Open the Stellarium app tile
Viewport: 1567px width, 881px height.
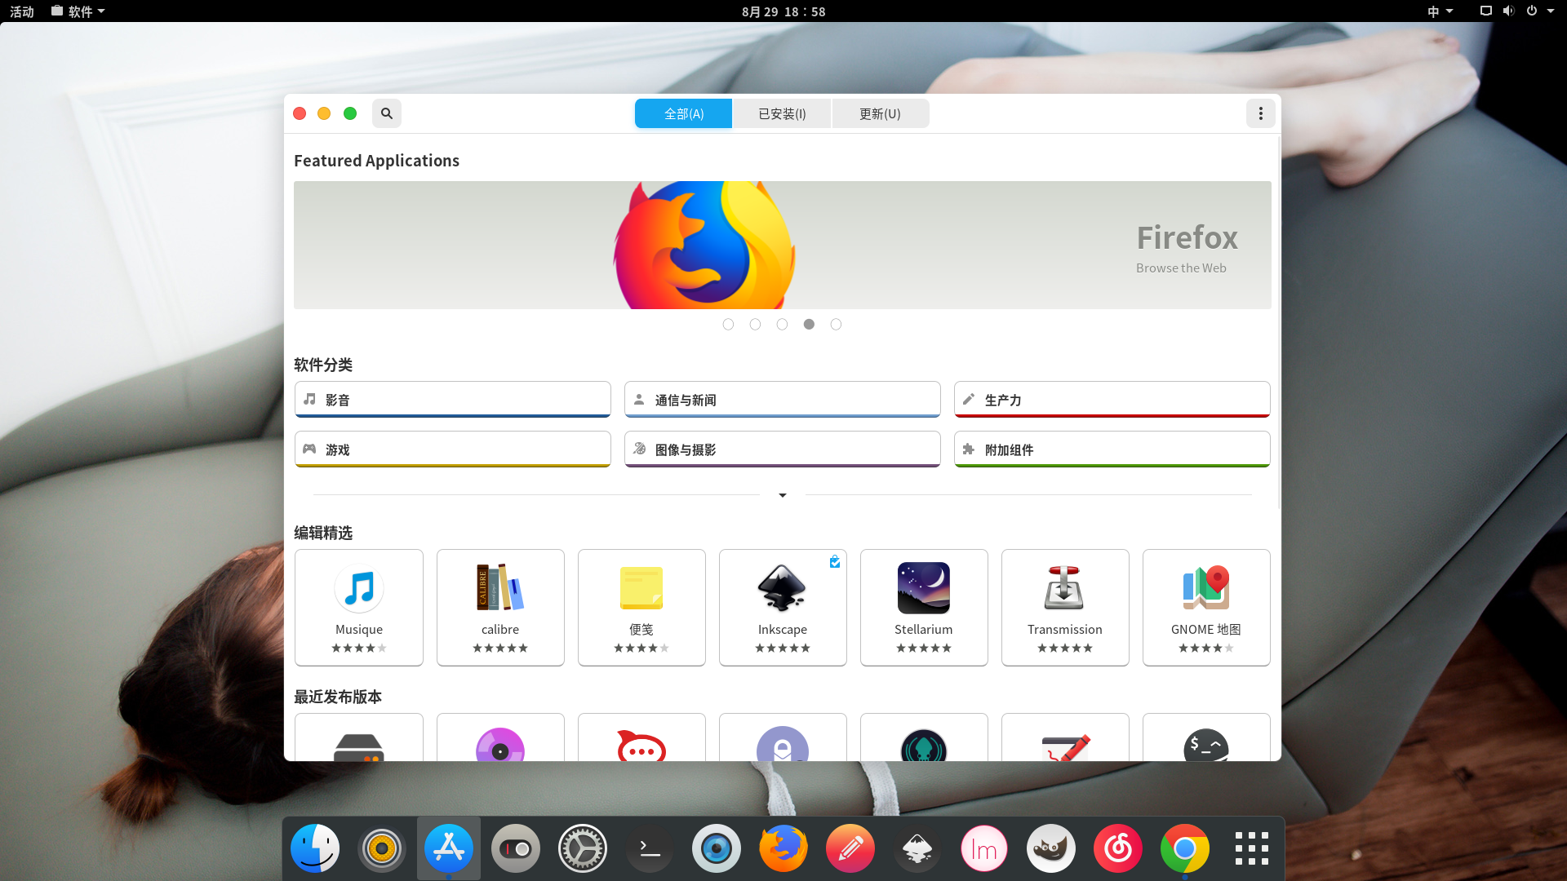click(x=924, y=608)
